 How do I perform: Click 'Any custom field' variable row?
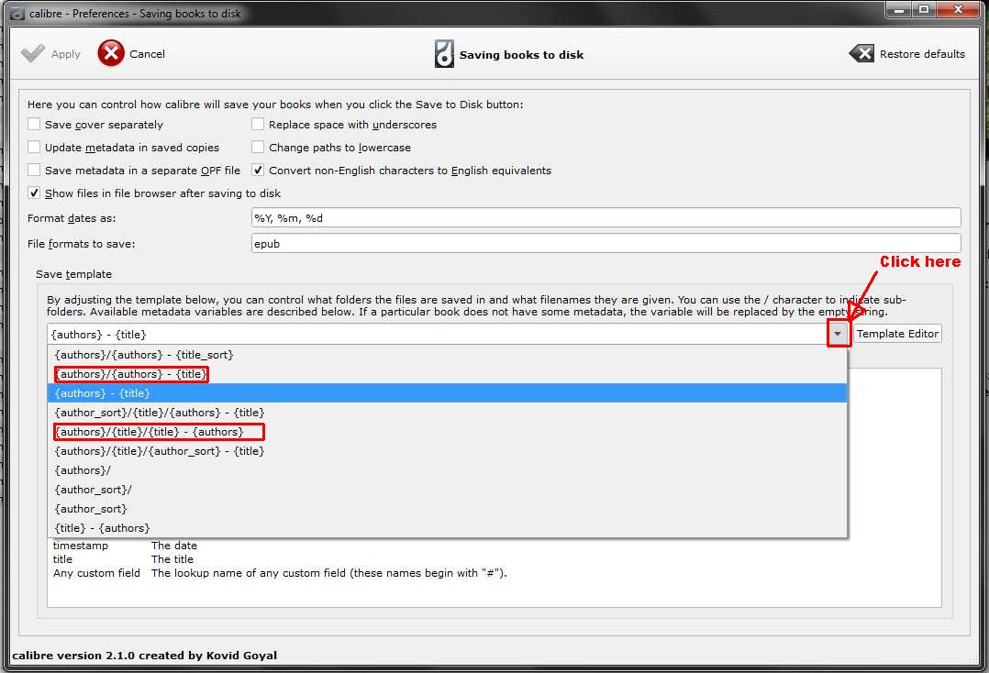(280, 573)
